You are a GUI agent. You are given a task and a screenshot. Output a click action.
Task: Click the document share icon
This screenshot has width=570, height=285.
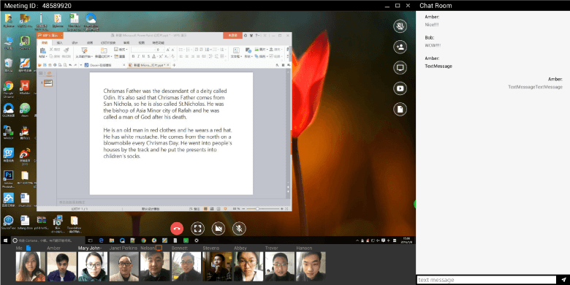click(400, 109)
